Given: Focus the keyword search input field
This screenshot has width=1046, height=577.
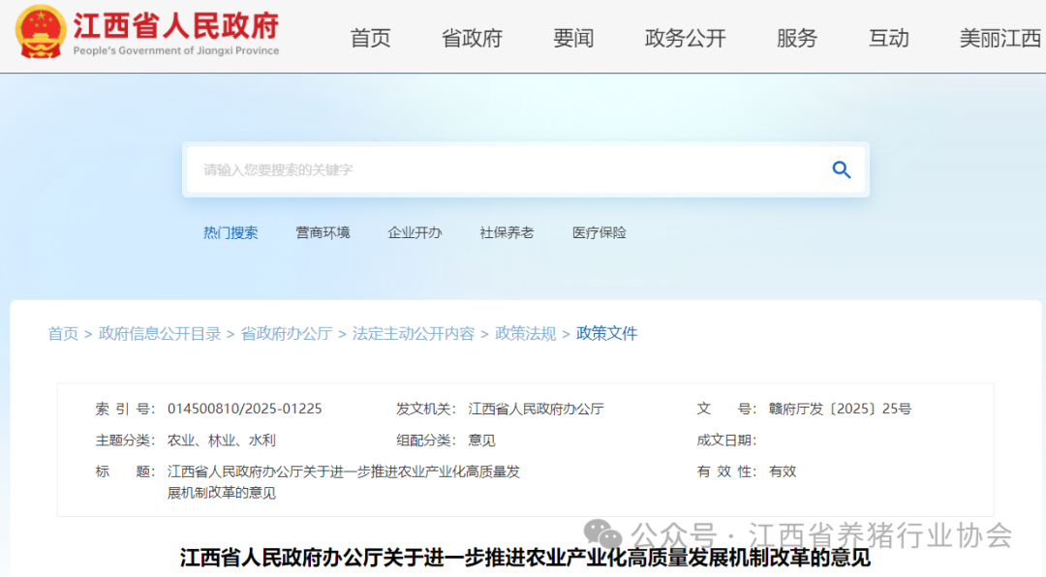Looking at the screenshot, I should click(x=504, y=170).
